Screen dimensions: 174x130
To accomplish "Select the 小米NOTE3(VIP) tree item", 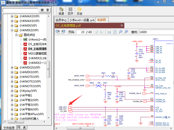I will [x=30, y=86].
